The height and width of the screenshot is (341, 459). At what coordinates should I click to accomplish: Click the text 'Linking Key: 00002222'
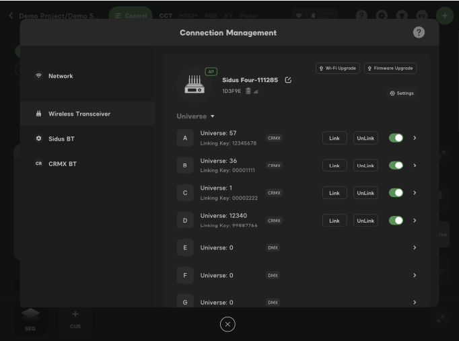point(229,198)
